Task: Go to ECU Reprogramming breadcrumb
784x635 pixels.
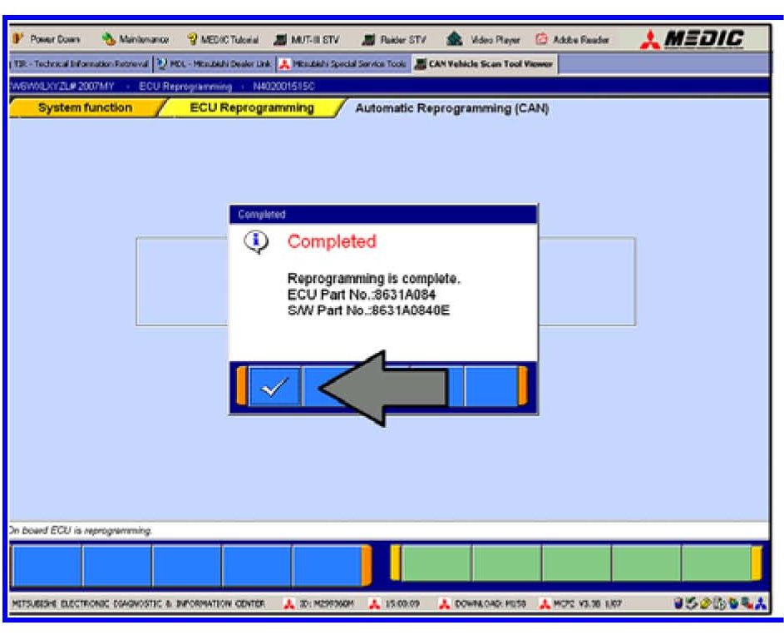Action: (x=252, y=108)
